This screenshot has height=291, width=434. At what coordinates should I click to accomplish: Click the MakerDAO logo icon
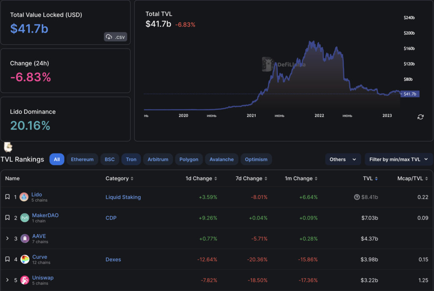pyautogui.click(x=25, y=218)
